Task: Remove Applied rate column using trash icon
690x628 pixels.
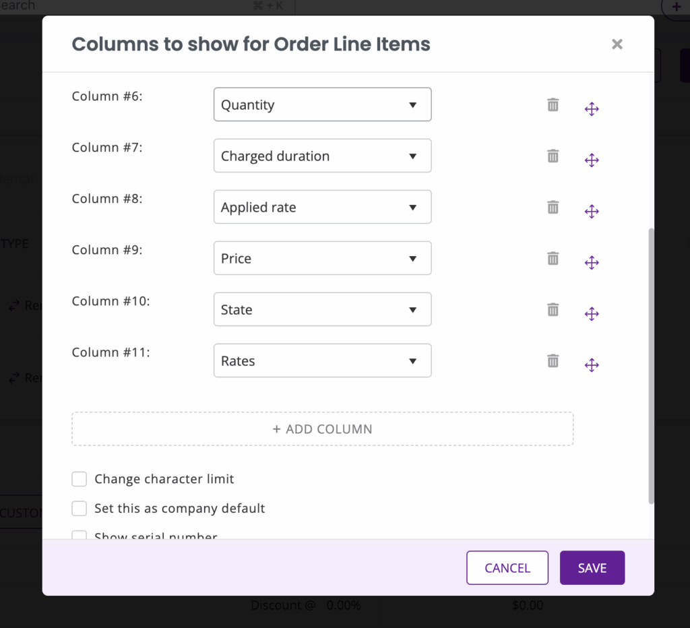Action: pyautogui.click(x=553, y=208)
